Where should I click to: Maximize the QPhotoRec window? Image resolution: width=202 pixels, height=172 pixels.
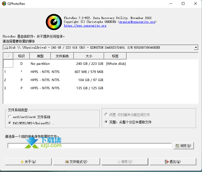click(183, 4)
